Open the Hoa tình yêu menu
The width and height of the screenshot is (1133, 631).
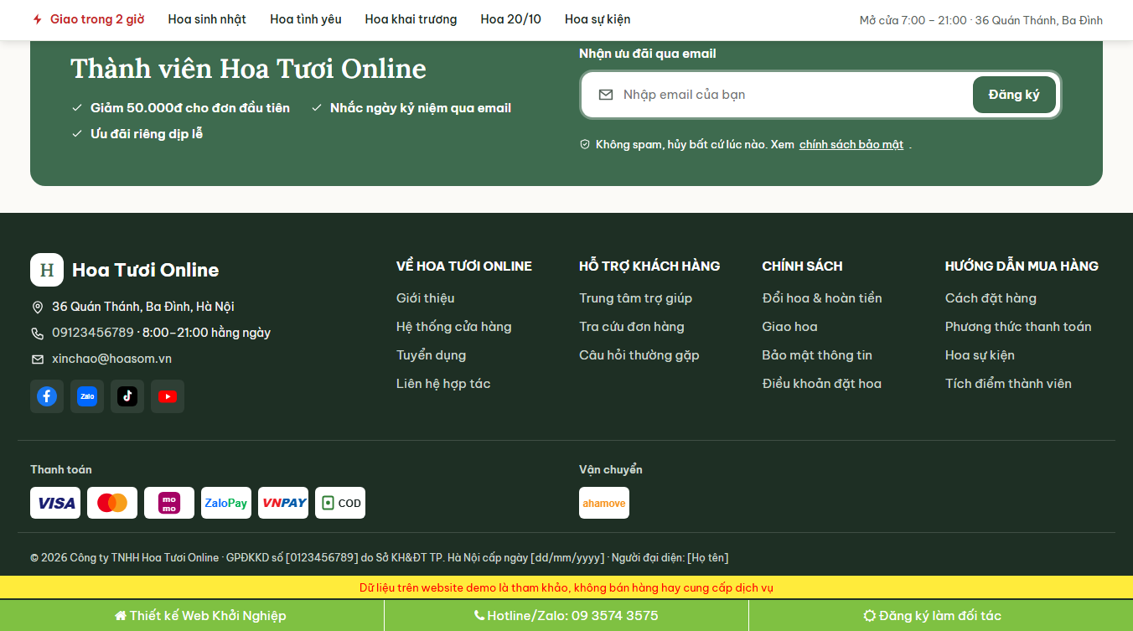pos(306,19)
